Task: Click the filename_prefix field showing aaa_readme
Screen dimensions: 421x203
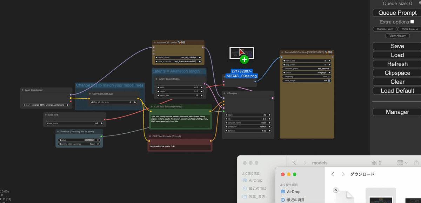Action: (x=307, y=69)
